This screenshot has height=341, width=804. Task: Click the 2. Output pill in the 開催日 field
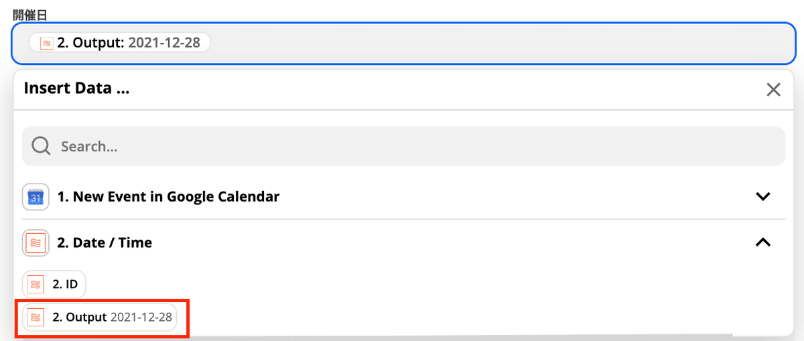click(120, 43)
